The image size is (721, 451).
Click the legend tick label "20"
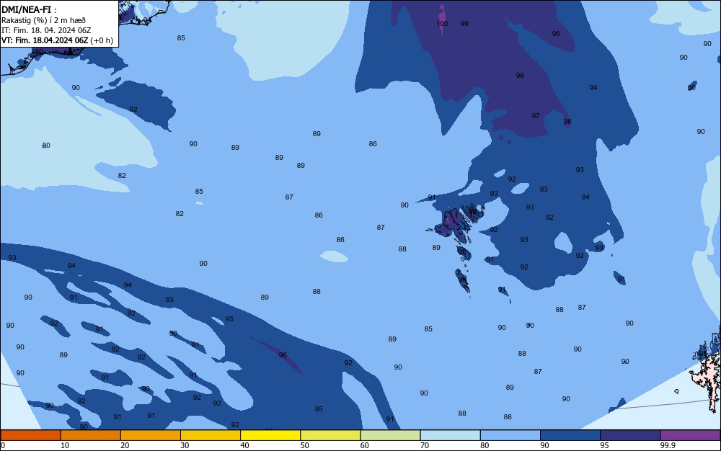(125, 445)
